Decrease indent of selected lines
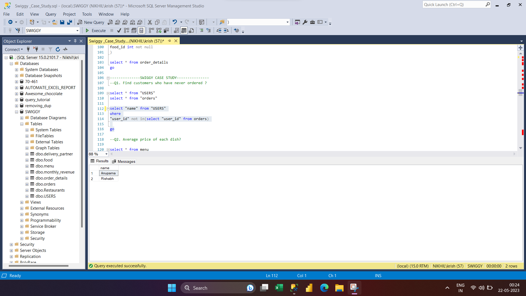Image resolution: width=526 pixels, height=296 pixels. tap(219, 30)
